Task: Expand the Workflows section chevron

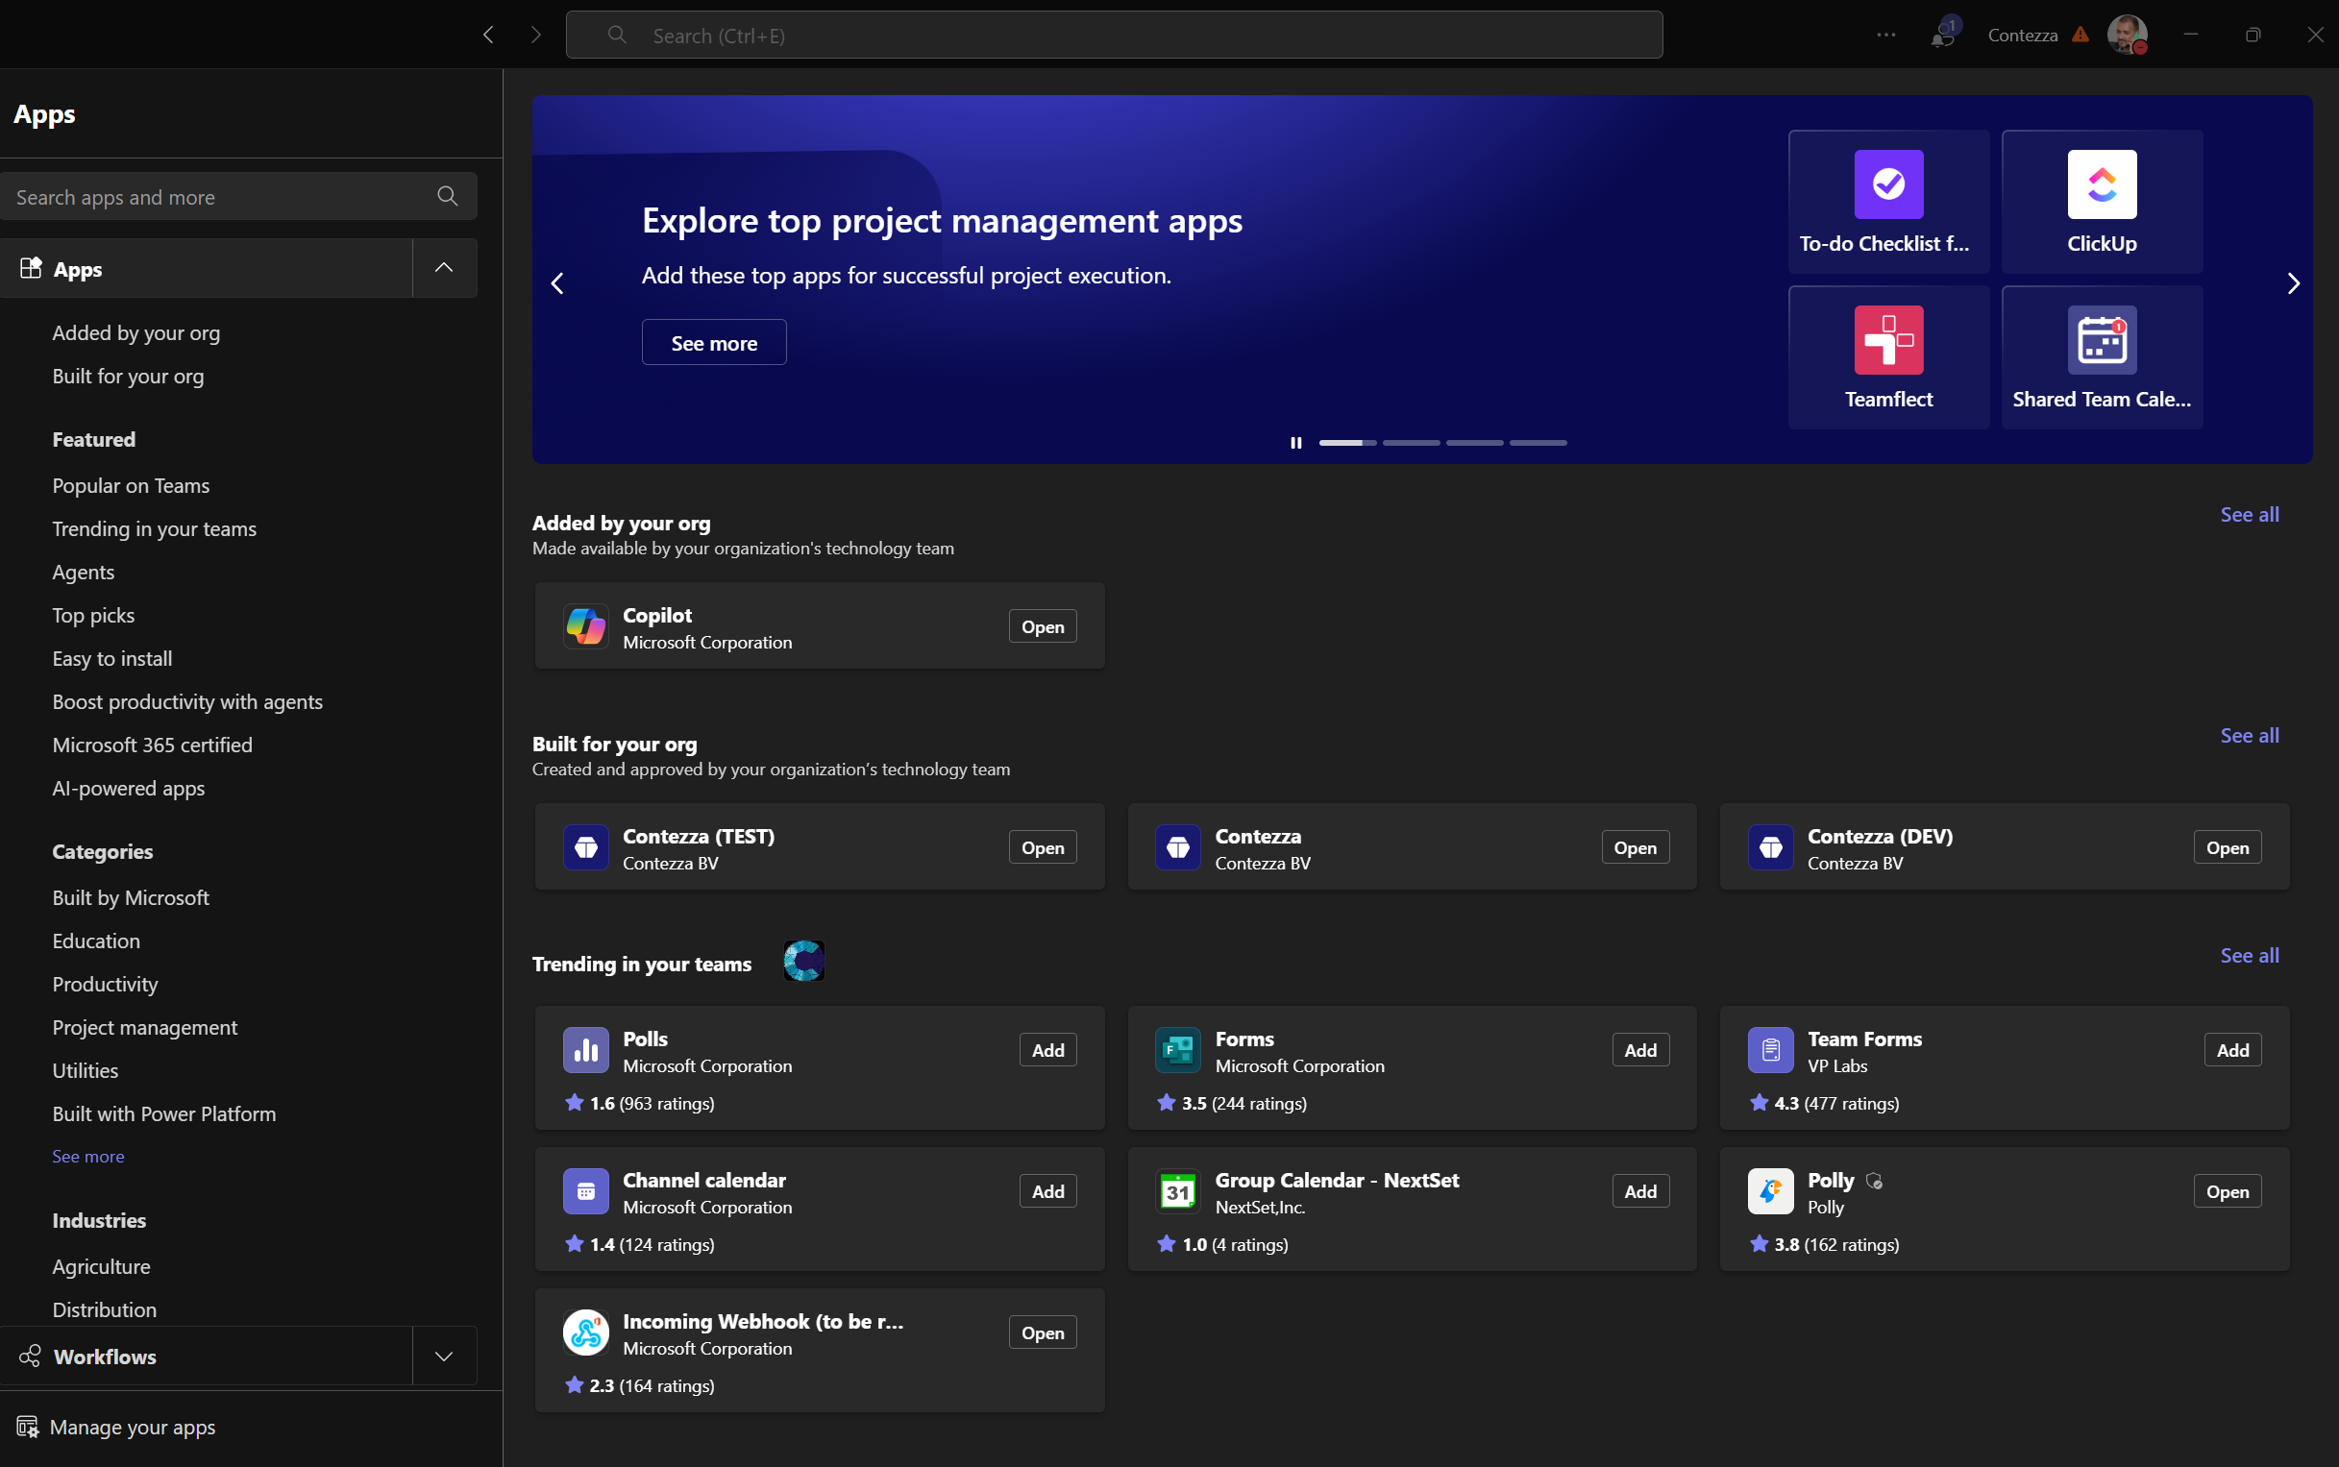Action: tap(444, 1357)
